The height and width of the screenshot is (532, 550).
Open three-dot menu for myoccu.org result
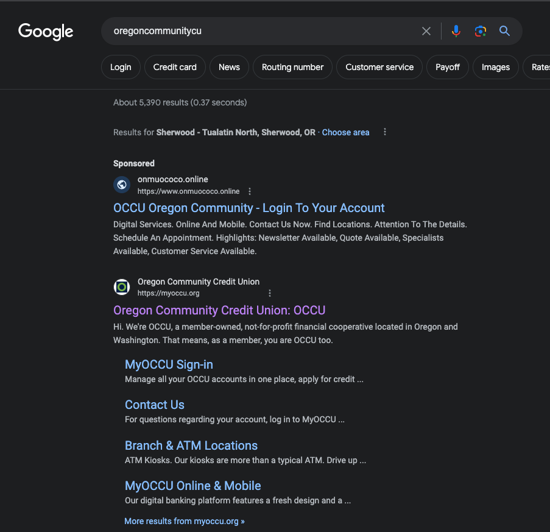click(x=269, y=293)
